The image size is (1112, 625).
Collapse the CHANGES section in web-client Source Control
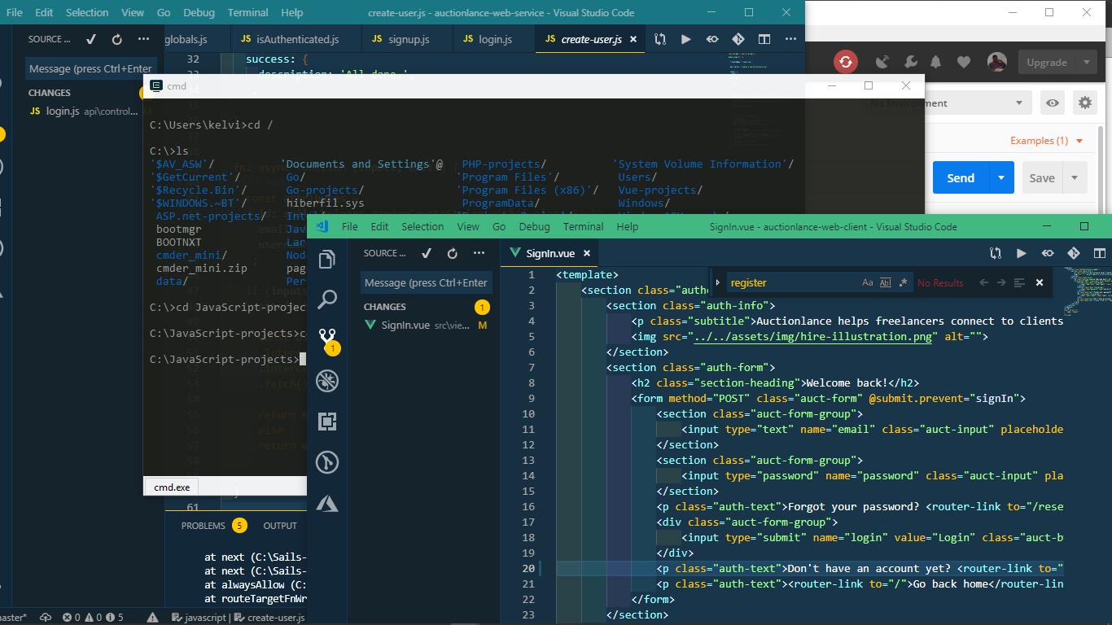[x=385, y=307]
